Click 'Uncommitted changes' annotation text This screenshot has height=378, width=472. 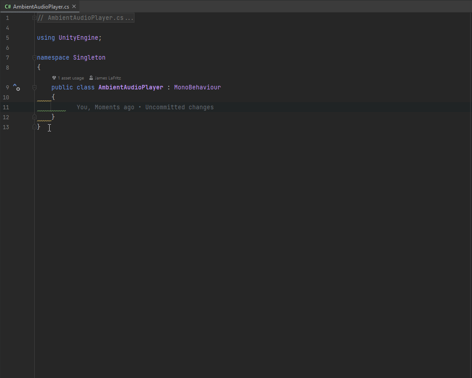pyautogui.click(x=180, y=107)
